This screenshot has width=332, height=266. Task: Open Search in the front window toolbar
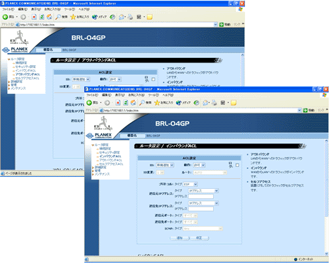tap(145, 102)
